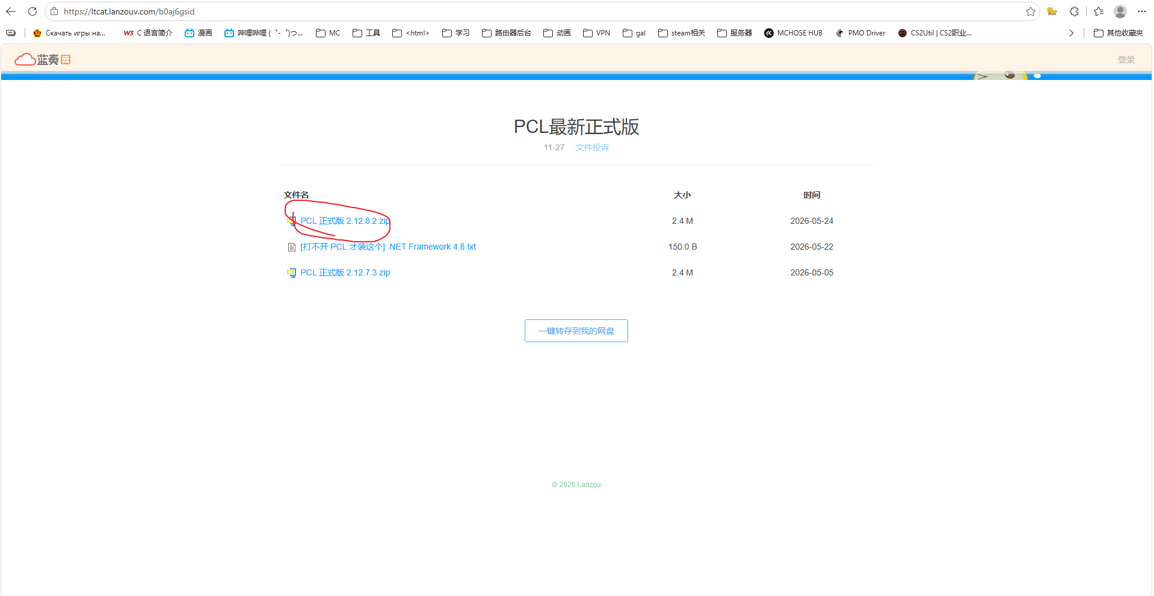Click the PCL最新正式版 page title
The width and height of the screenshot is (1154, 596).
coord(576,127)
